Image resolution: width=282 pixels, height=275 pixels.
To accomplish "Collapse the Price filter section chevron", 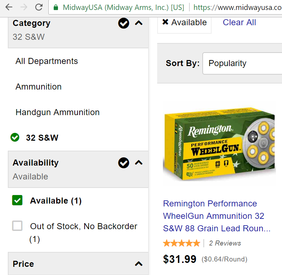I will point(139,264).
